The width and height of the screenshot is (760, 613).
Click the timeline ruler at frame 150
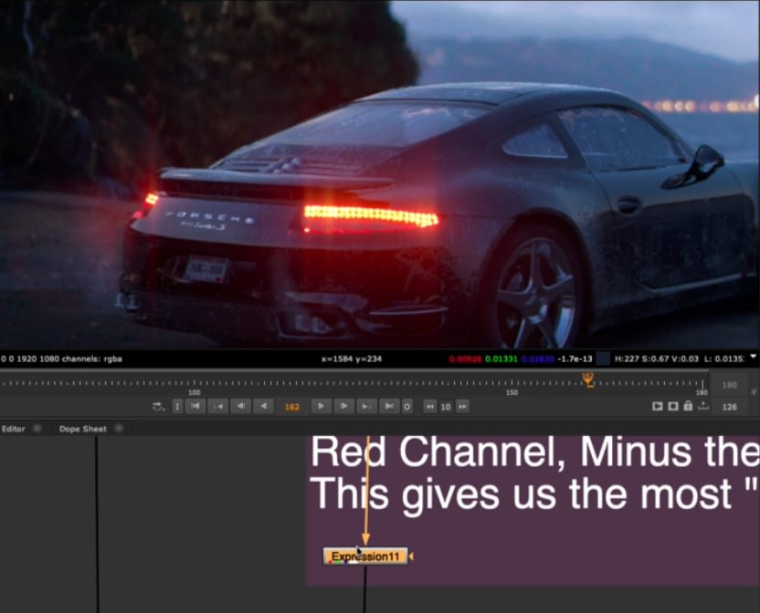pyautogui.click(x=512, y=384)
